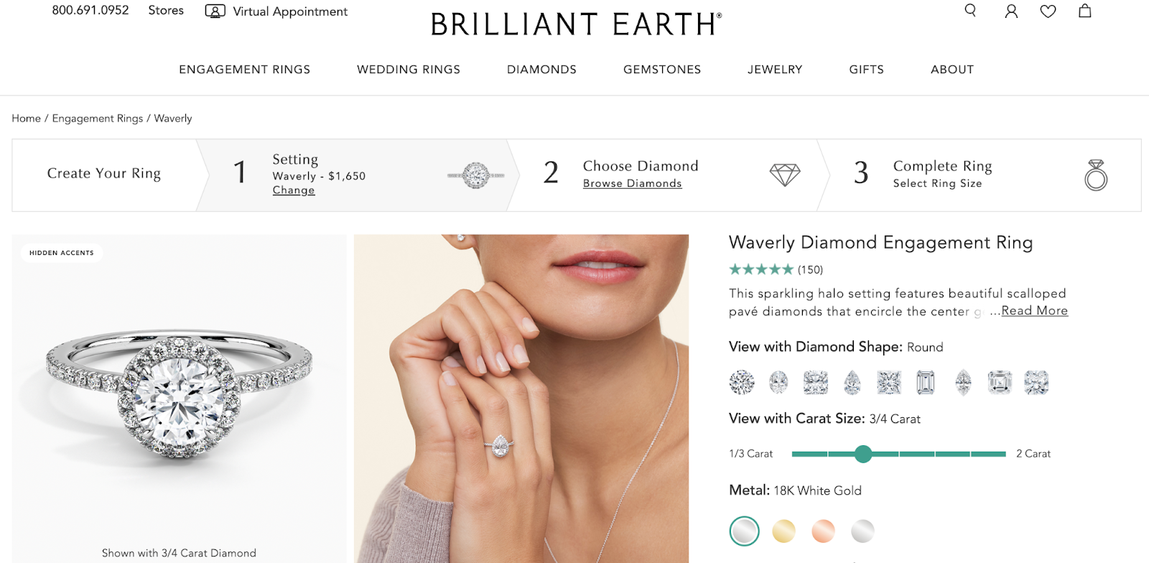1149x563 pixels.
Task: Choose the rose gold metal swatch
Action: click(x=823, y=531)
